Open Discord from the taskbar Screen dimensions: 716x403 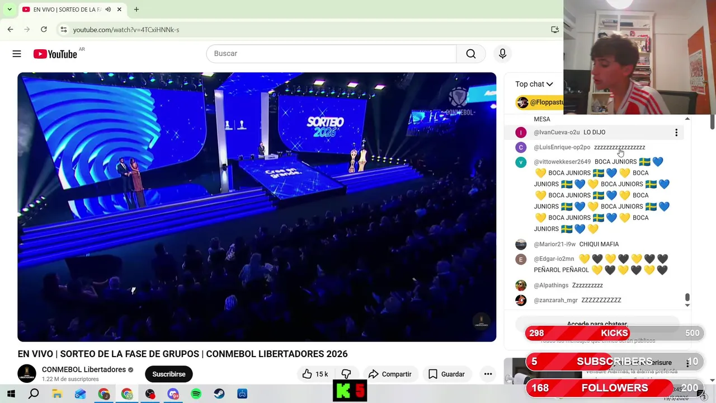[173, 394]
